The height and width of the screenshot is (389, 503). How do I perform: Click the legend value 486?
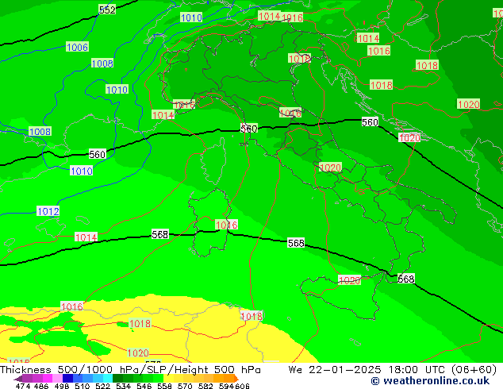pyautogui.click(x=41, y=386)
